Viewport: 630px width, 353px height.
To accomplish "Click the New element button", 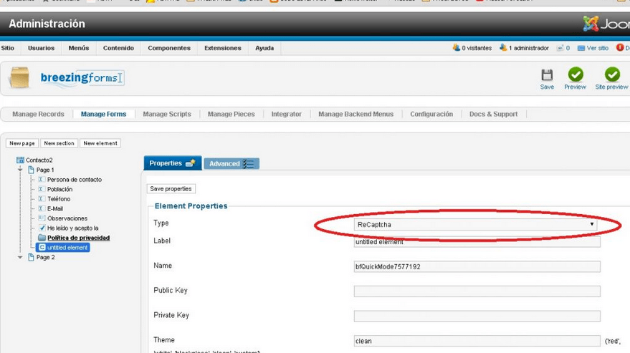I will pos(100,143).
